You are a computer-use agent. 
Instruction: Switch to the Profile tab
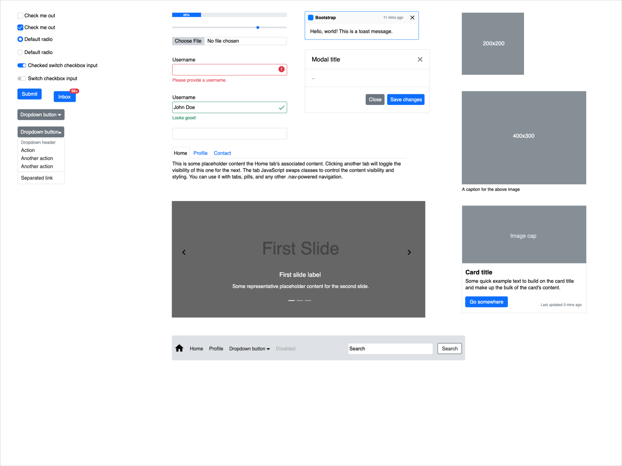coord(200,153)
